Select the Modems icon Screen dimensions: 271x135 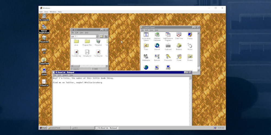tap(179, 47)
